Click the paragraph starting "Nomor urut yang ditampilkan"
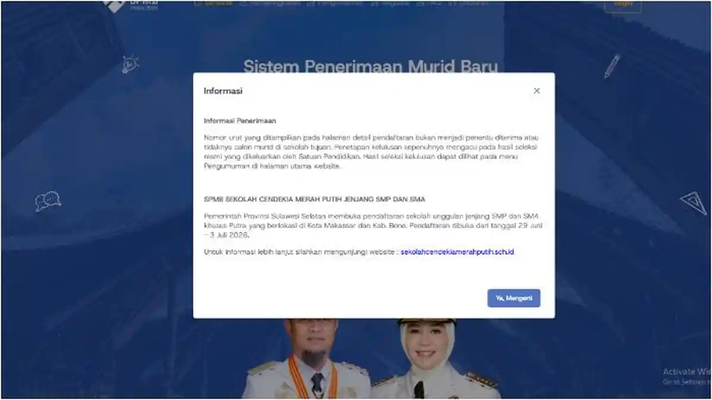Viewport: 712px width, 400px height. [x=371, y=152]
